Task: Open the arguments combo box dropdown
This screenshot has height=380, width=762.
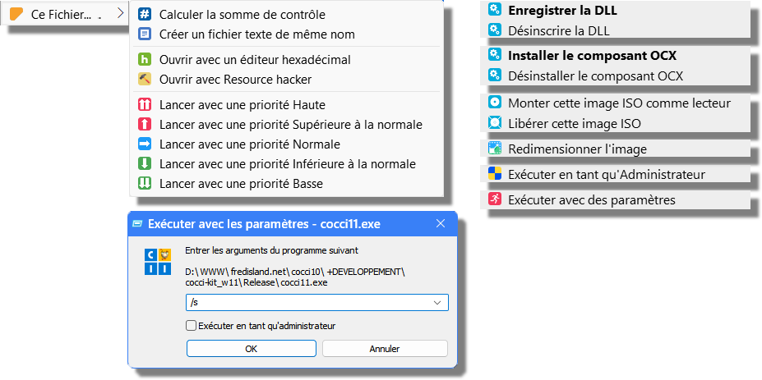Action: pos(436,303)
